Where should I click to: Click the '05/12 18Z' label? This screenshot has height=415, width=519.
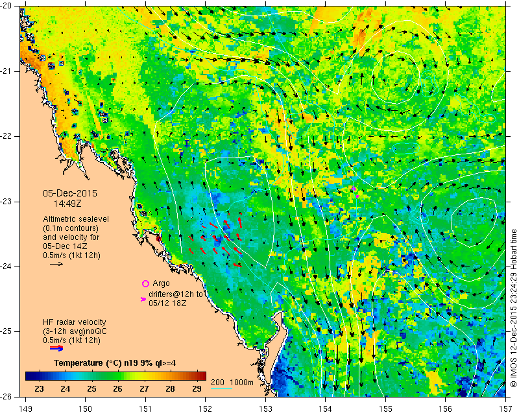click(x=167, y=303)
